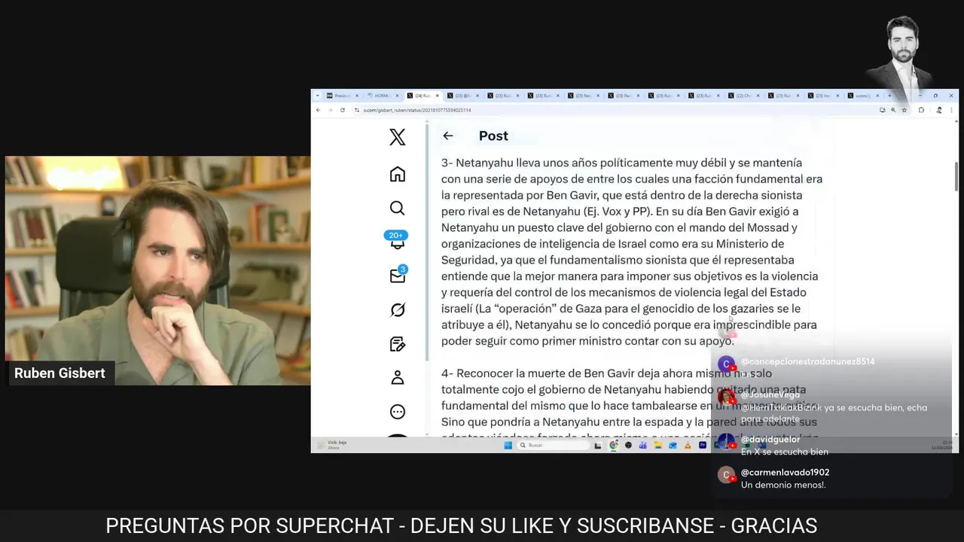Open the Windows Start button
Viewport: 964px width, 542px height.
click(508, 445)
